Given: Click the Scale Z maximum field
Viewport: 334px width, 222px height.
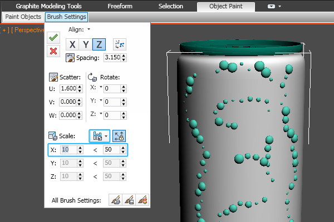Looking at the screenshot, I should point(112,176).
